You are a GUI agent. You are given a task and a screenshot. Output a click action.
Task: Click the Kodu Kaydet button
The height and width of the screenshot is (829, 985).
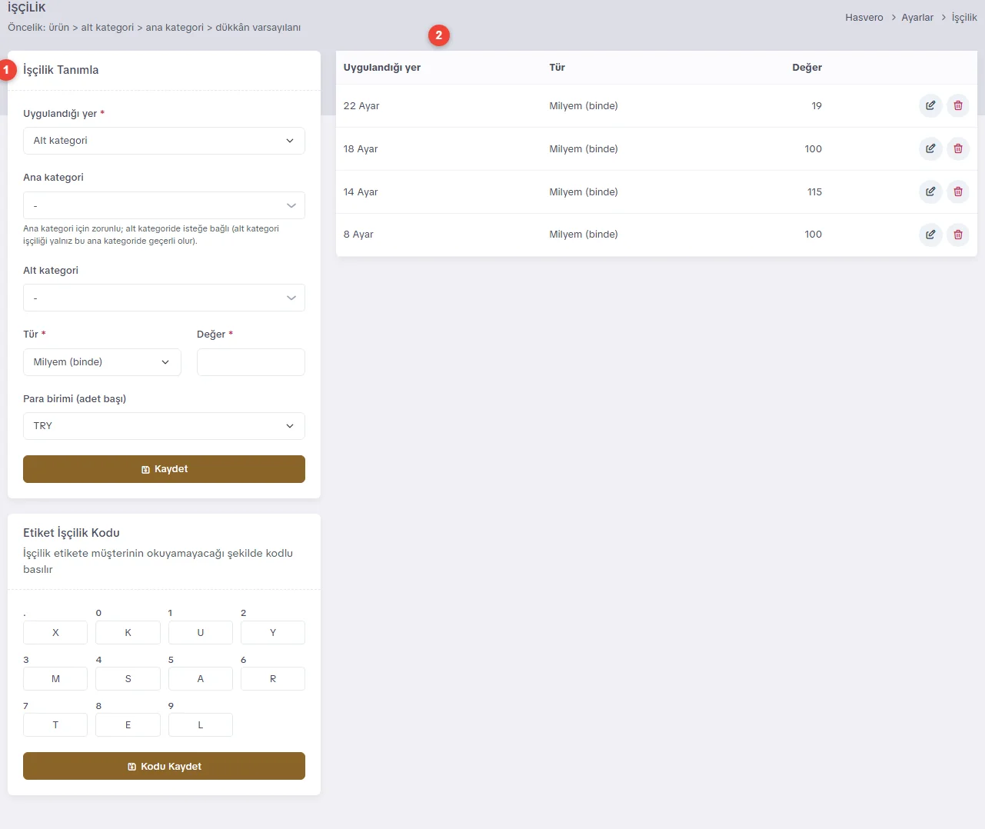coord(164,766)
